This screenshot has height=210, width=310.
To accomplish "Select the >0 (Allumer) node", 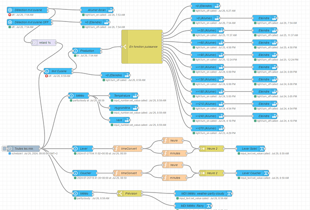I will click(x=205, y=18).
